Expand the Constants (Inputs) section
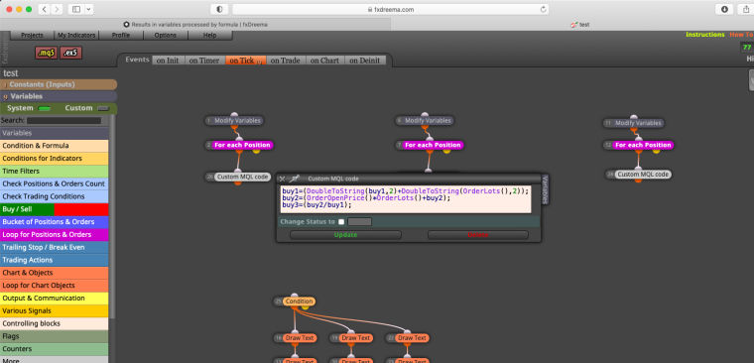754x363 pixels. pyautogui.click(x=59, y=84)
